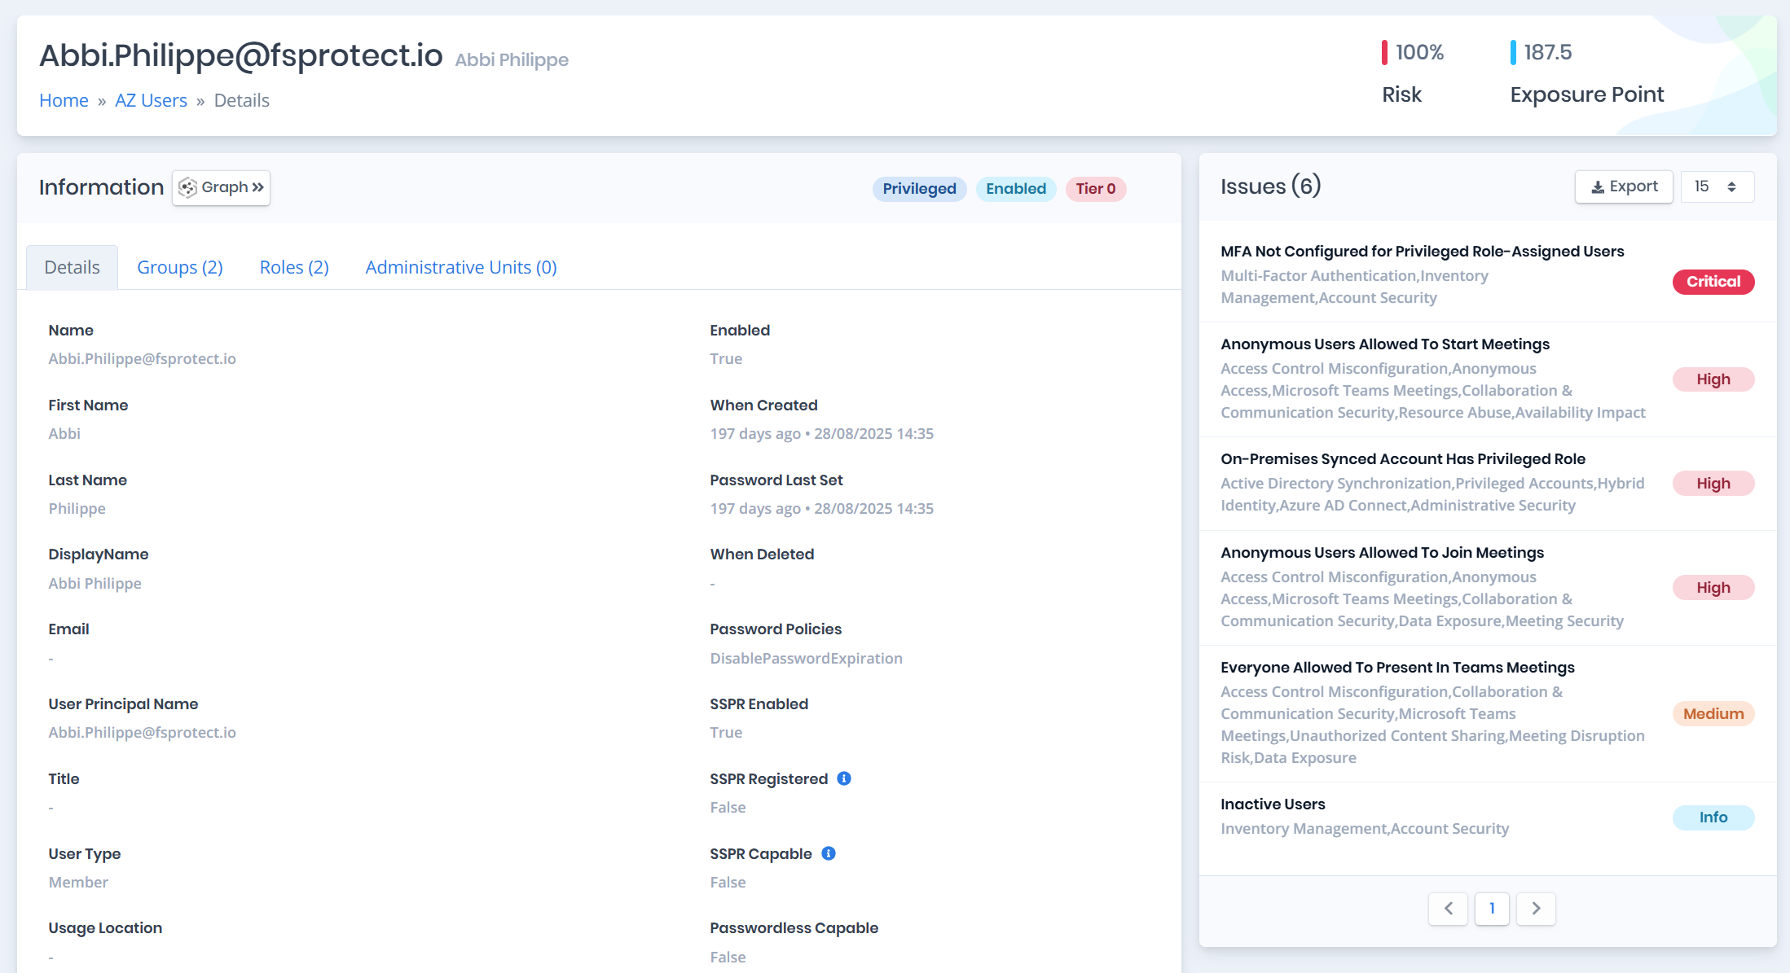Open AZ Users breadcrumb link
Image resolution: width=1790 pixels, height=973 pixels.
[151, 100]
